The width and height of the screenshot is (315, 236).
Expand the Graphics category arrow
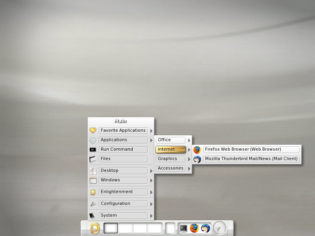[x=189, y=159]
